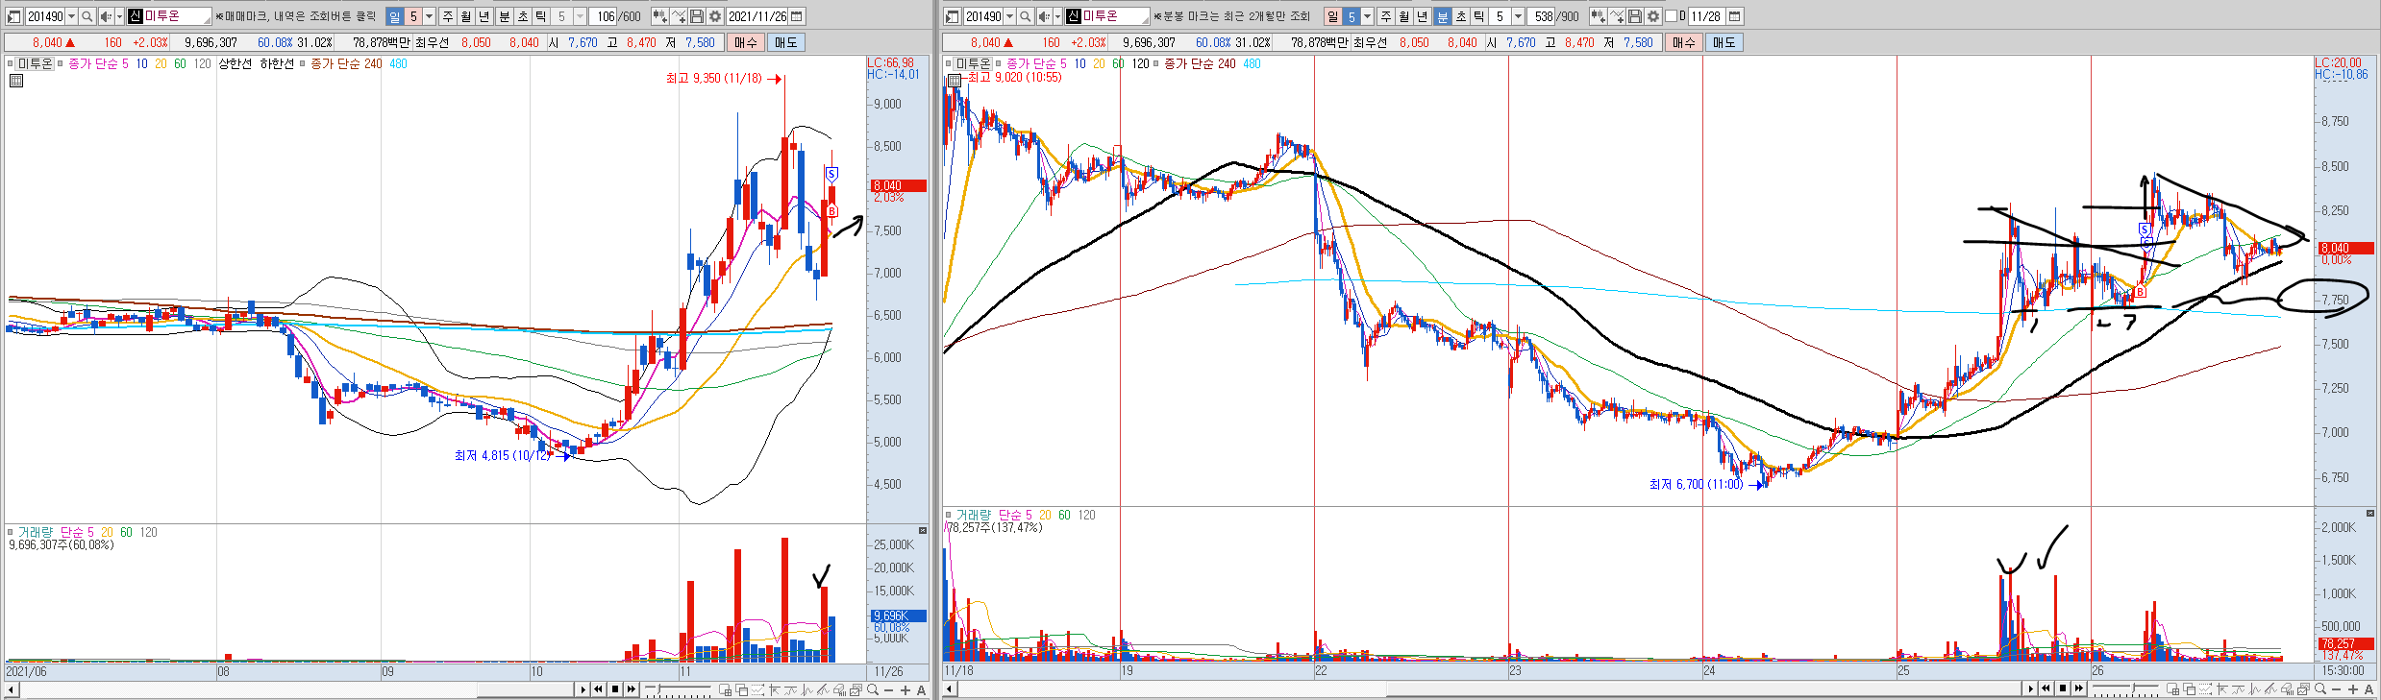This screenshot has height=700, width=2381.
Task: Open the calendar picker beside 2021/11/26
Action: pos(797,16)
